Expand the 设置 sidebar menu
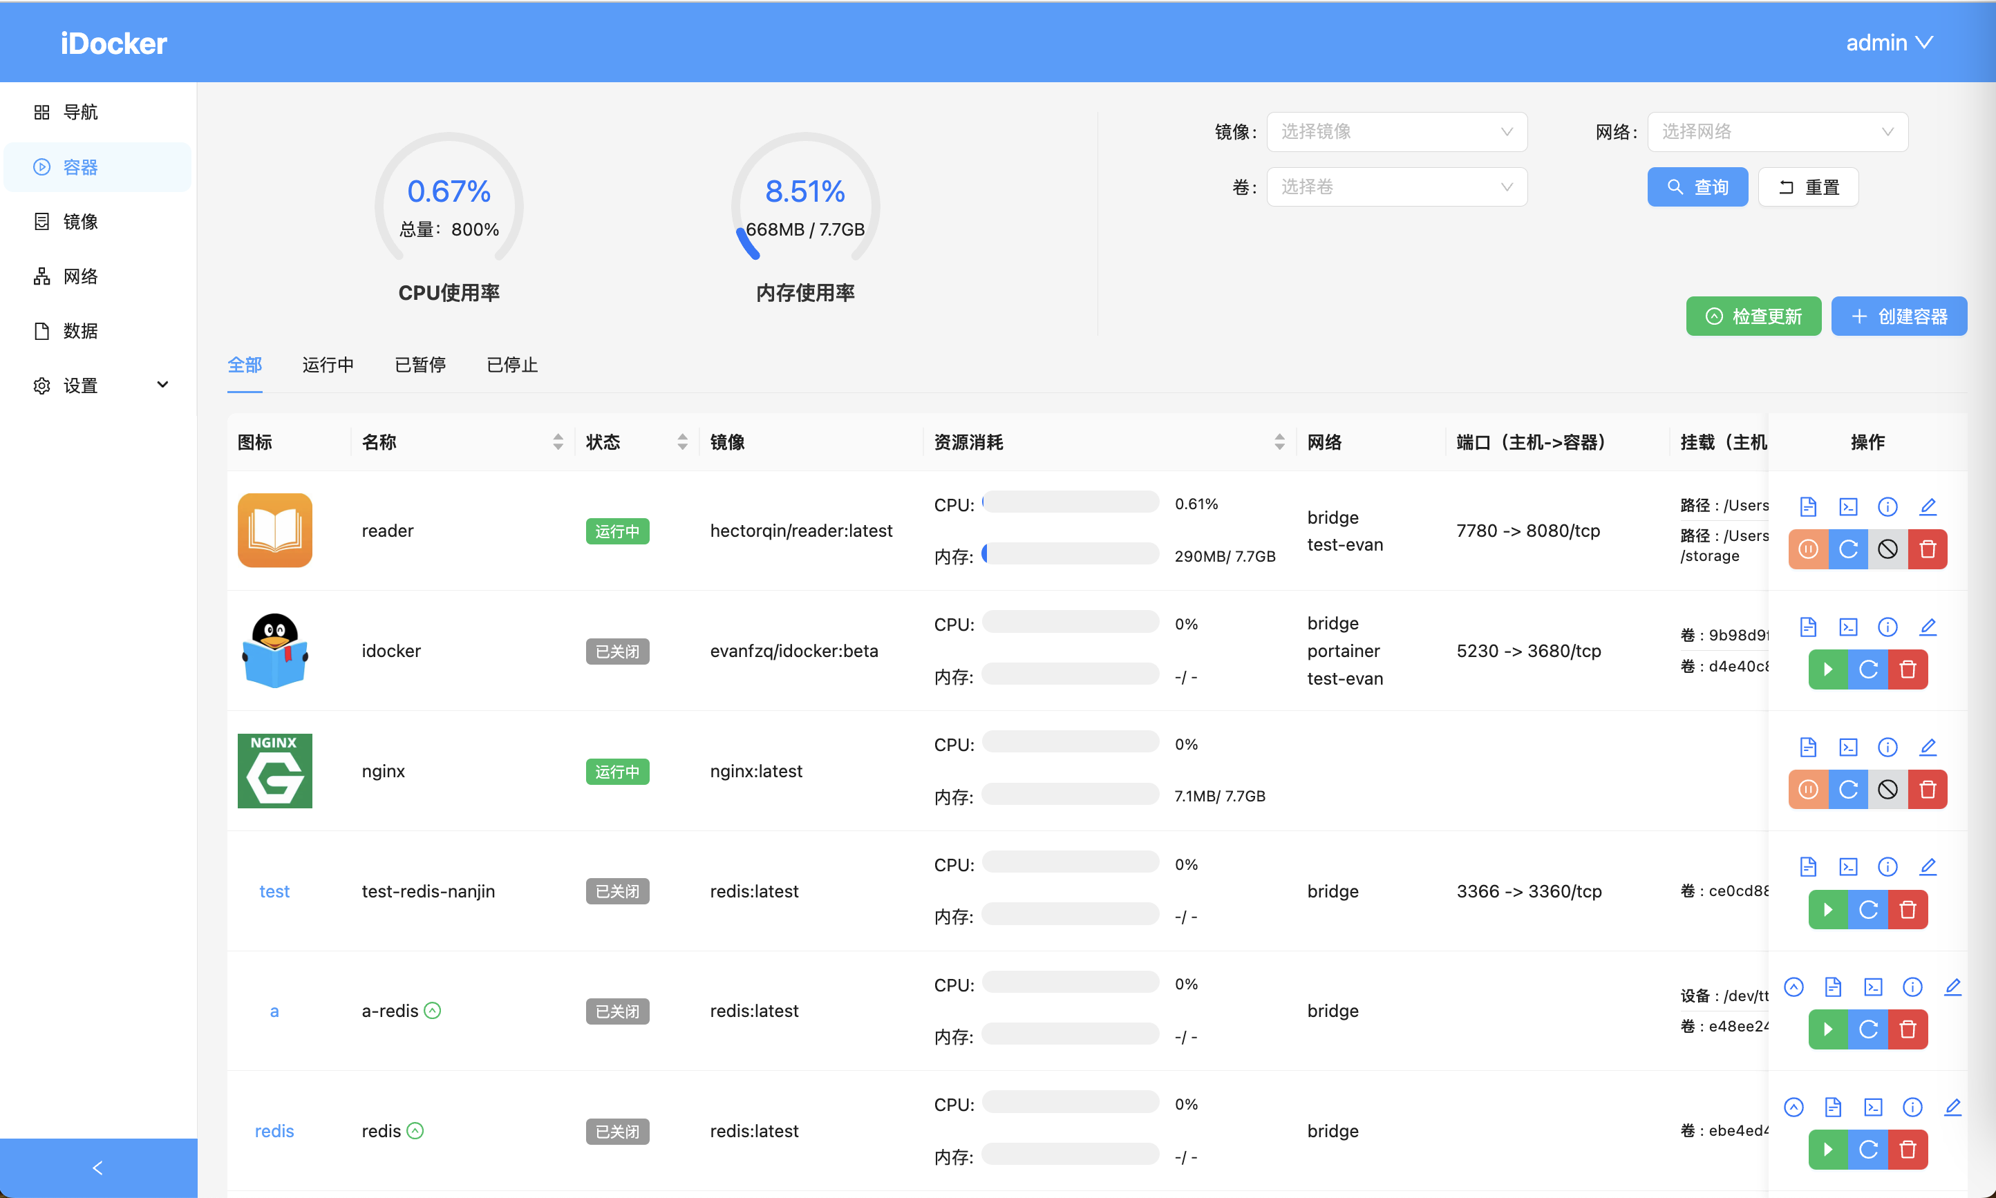 tap(99, 385)
